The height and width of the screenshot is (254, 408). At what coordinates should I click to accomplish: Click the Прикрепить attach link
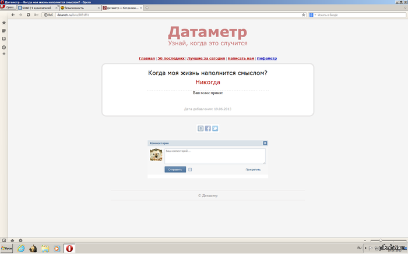pos(253,170)
